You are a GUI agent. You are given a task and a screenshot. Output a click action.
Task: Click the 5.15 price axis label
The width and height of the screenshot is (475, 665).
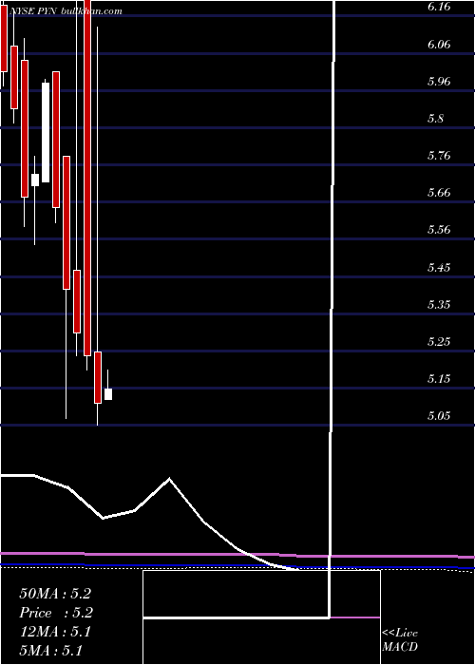click(x=439, y=378)
